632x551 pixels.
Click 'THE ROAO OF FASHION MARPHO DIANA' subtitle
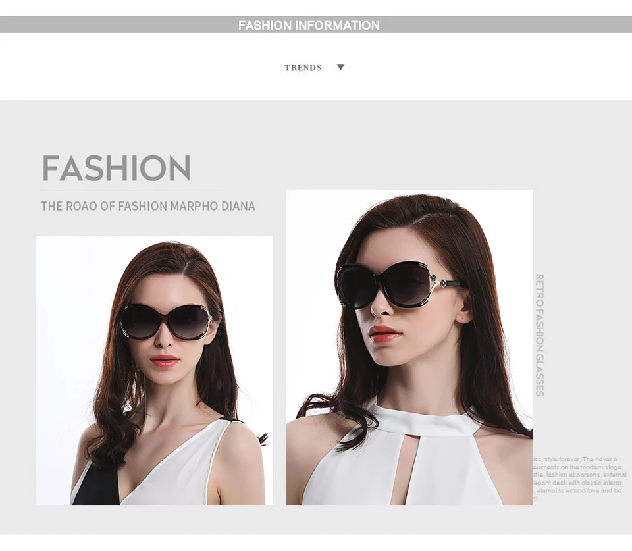148,206
